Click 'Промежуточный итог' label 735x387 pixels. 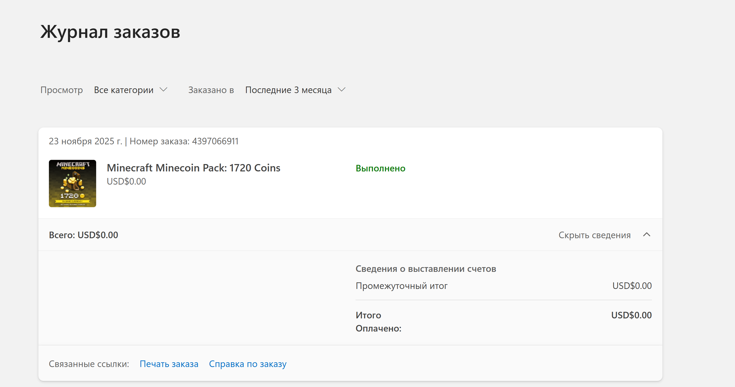click(x=402, y=286)
